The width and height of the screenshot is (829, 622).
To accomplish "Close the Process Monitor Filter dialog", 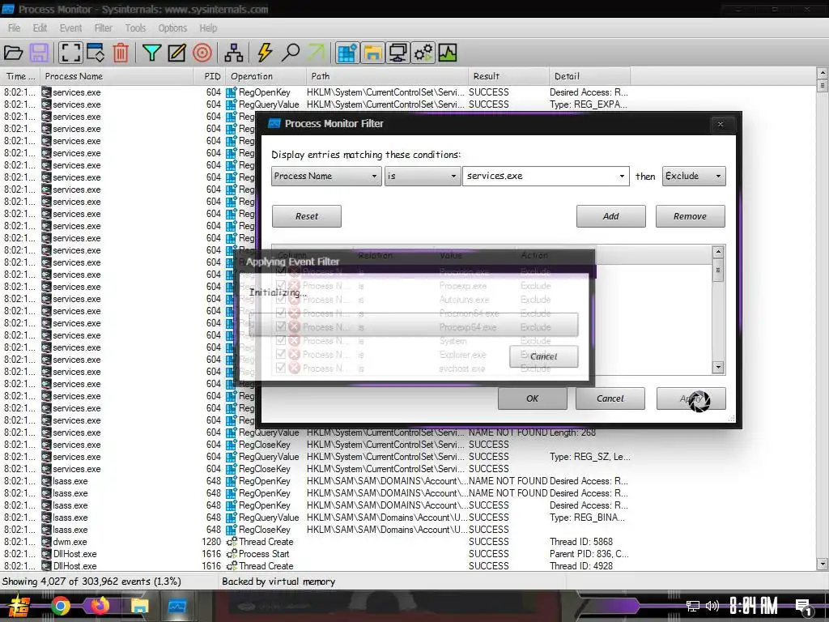I will pos(720,124).
